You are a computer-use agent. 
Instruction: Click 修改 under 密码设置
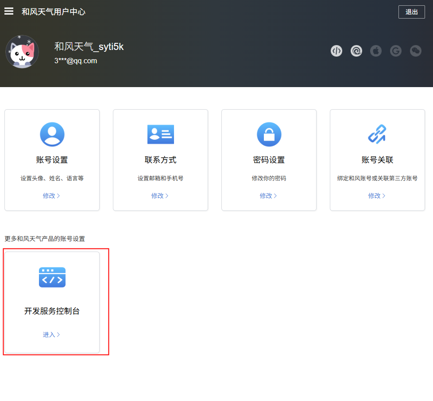tap(268, 195)
